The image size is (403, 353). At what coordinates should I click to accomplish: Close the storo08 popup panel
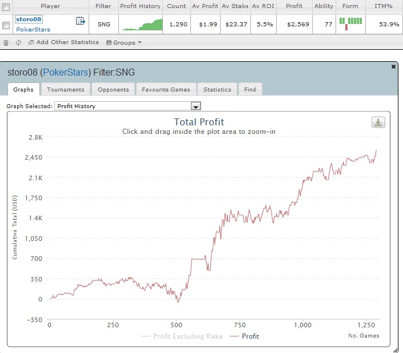point(393,67)
